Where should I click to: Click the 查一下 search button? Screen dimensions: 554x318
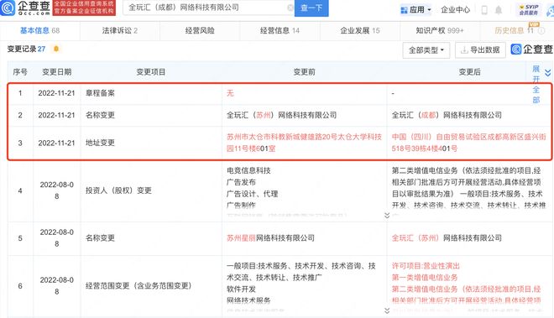311,8
